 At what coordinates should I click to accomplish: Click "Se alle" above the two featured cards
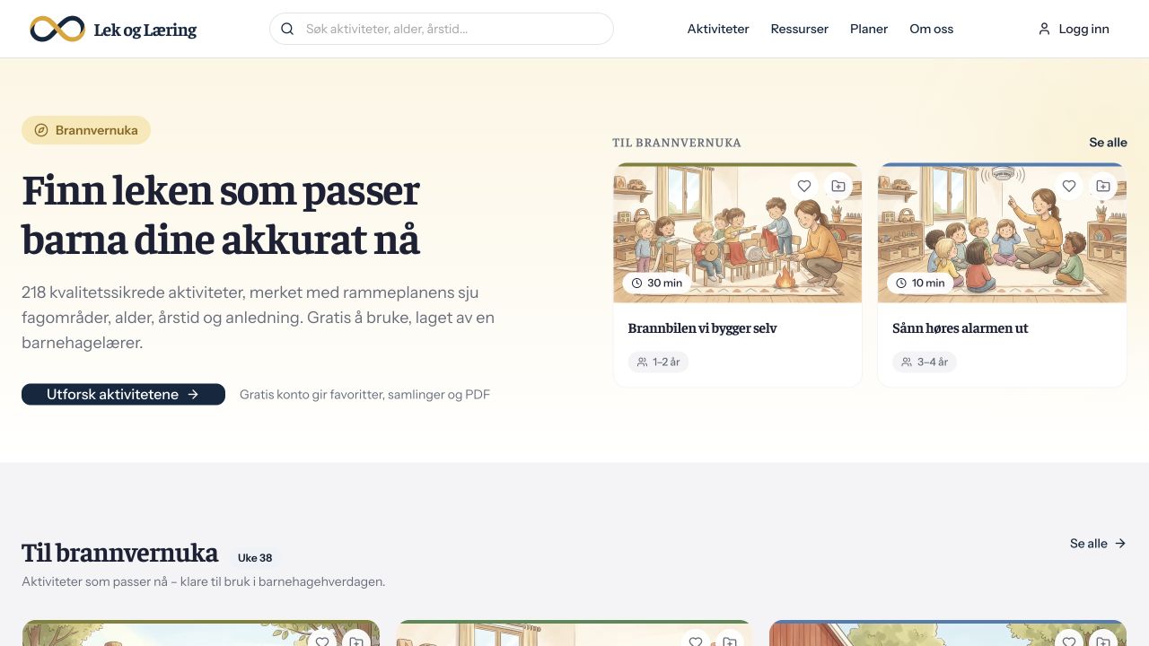pos(1108,143)
